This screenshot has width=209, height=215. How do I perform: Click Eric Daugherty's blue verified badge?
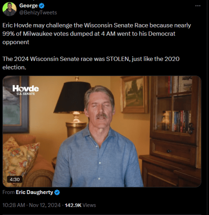(x=57, y=192)
